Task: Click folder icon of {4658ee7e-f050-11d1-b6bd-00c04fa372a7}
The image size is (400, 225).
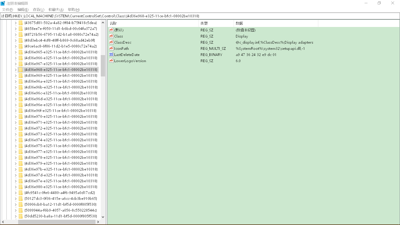Action: click(x=20, y=29)
